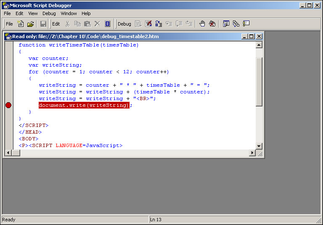Image resolution: width=323 pixels, height=225 pixels.
Task: Open the Debug menu
Action: 49,13
